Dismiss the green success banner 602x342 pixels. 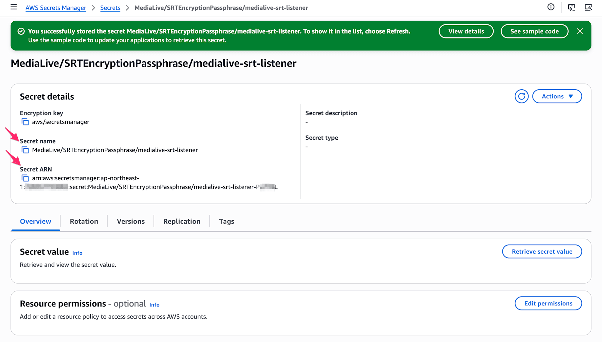point(580,31)
